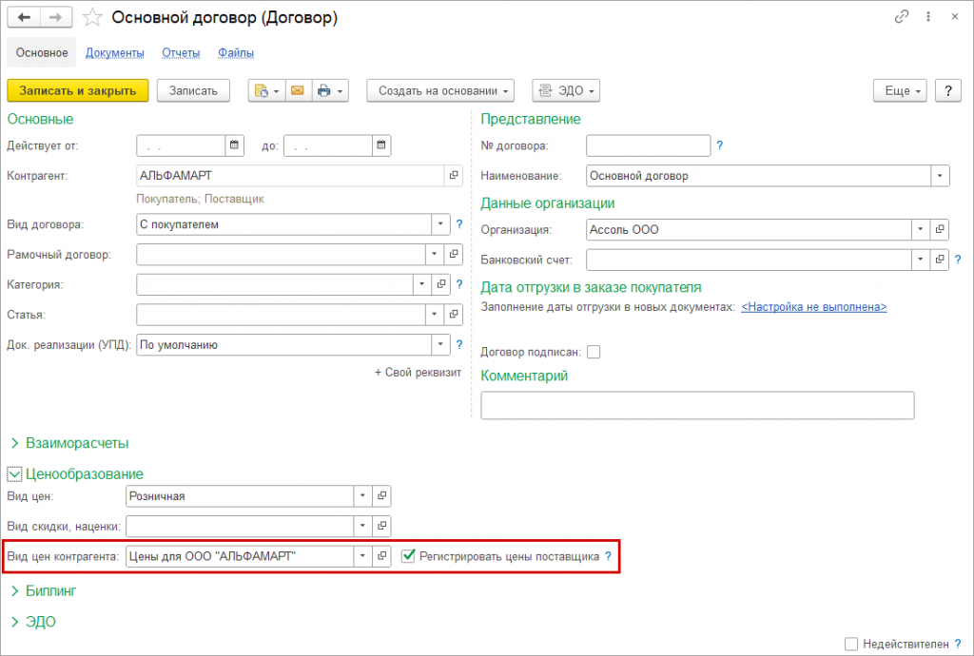Open the 'Создать на основании' menu
Screen dimensions: 974x656
point(440,90)
